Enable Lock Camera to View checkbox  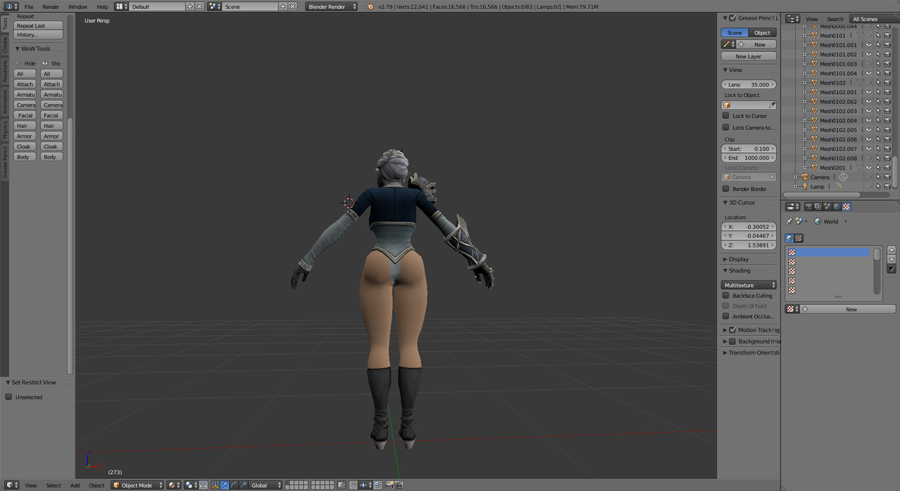[x=726, y=127]
